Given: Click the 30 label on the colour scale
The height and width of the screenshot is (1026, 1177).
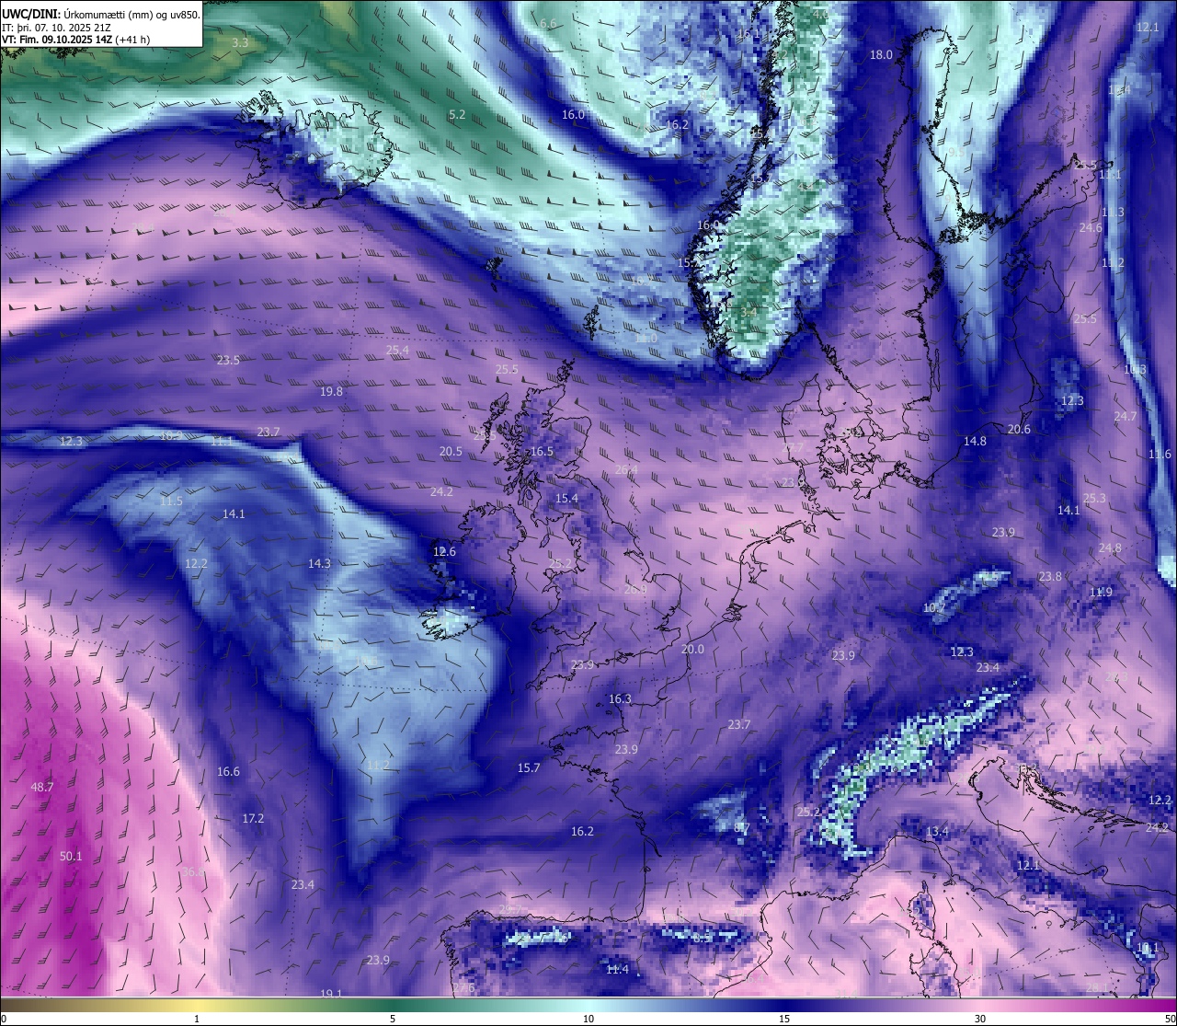Looking at the screenshot, I should 980,1019.
